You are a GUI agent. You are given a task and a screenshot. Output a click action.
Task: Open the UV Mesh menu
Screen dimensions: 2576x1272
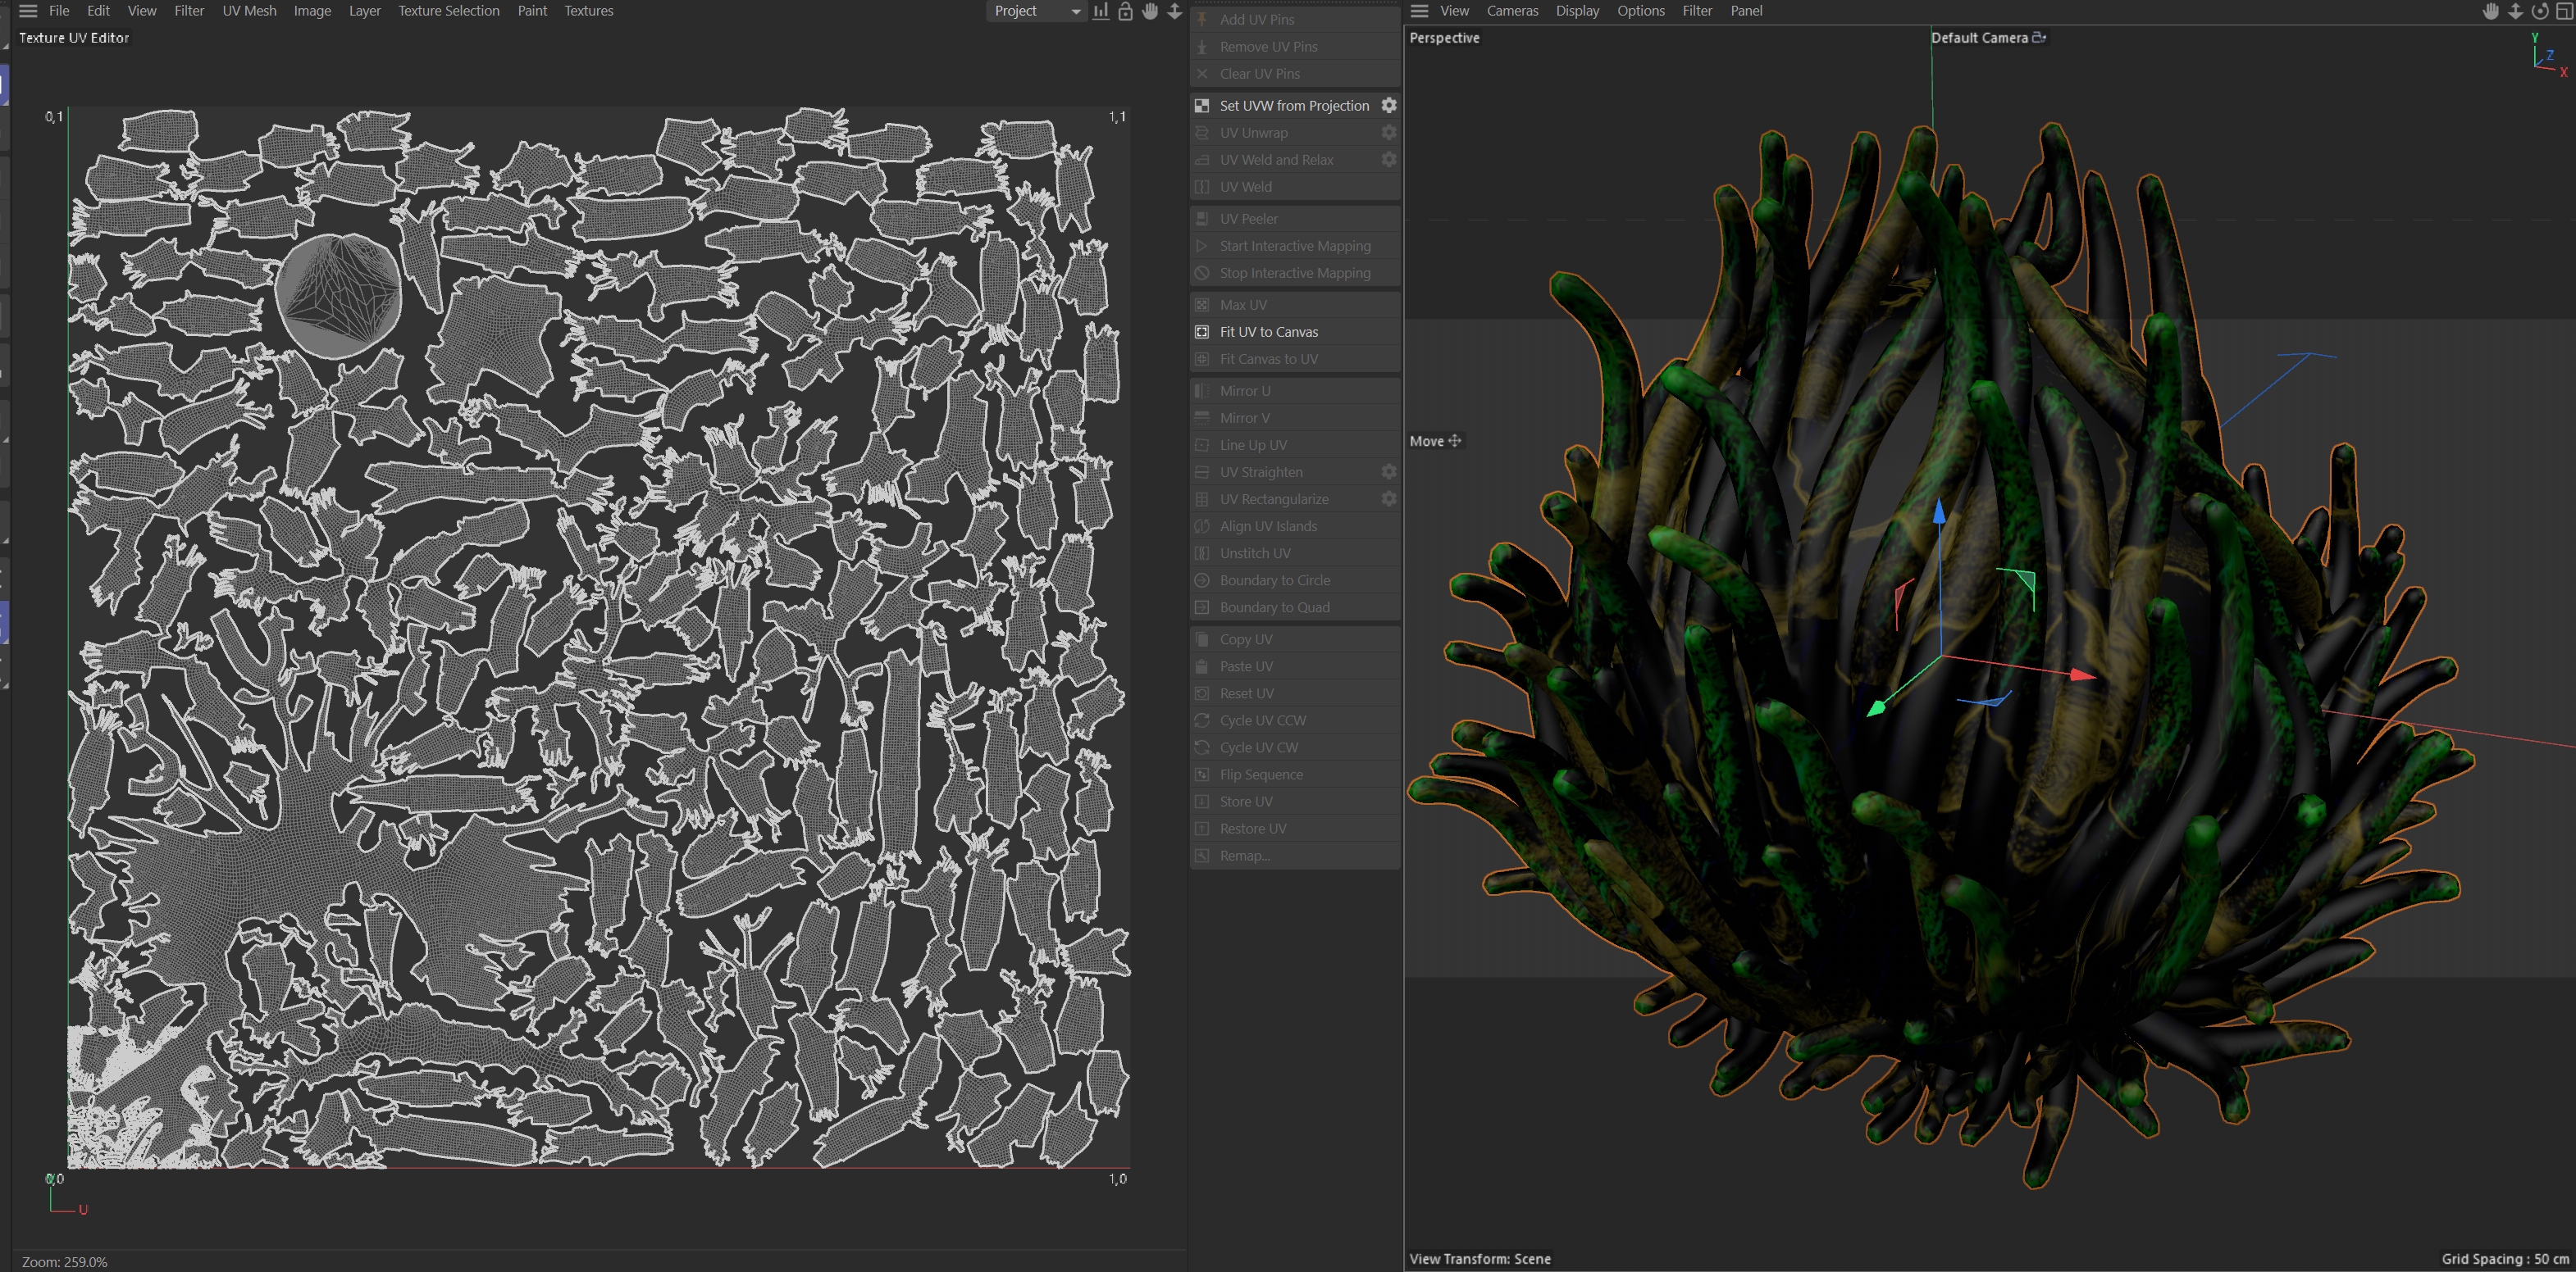click(x=249, y=11)
